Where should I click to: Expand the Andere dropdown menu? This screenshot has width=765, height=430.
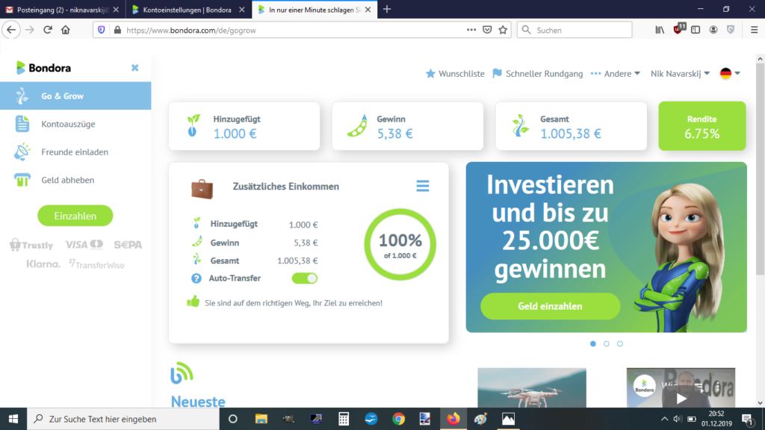click(x=616, y=74)
